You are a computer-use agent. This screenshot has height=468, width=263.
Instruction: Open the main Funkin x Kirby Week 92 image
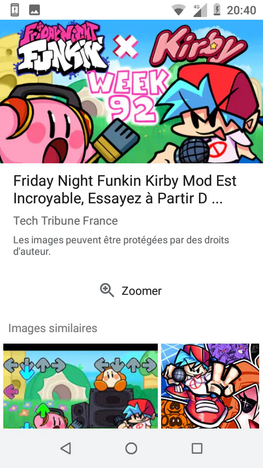tap(131, 92)
